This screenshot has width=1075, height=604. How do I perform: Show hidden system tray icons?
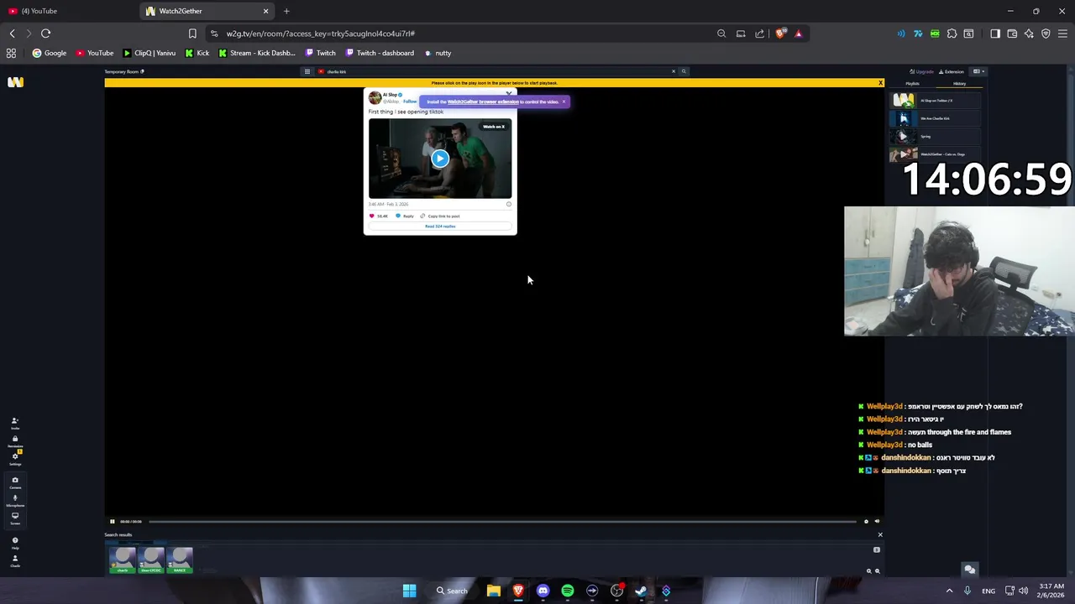click(x=950, y=591)
